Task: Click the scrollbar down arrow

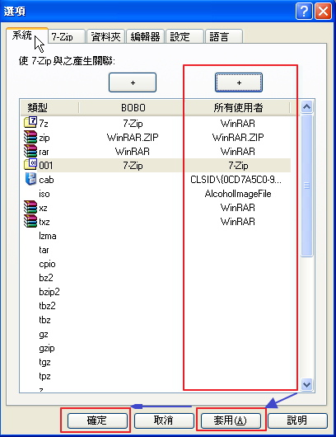Action: [306, 385]
